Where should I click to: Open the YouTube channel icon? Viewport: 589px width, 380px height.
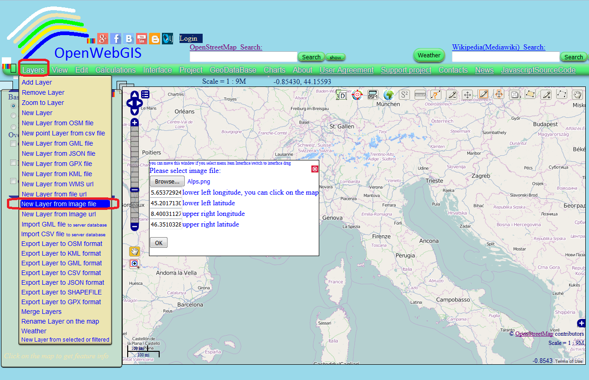click(142, 39)
